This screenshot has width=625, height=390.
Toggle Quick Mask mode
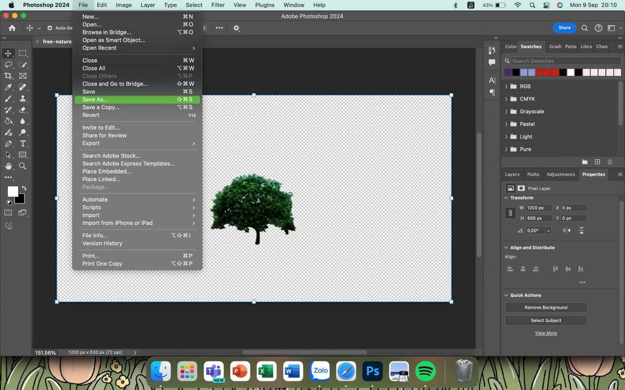tap(8, 213)
